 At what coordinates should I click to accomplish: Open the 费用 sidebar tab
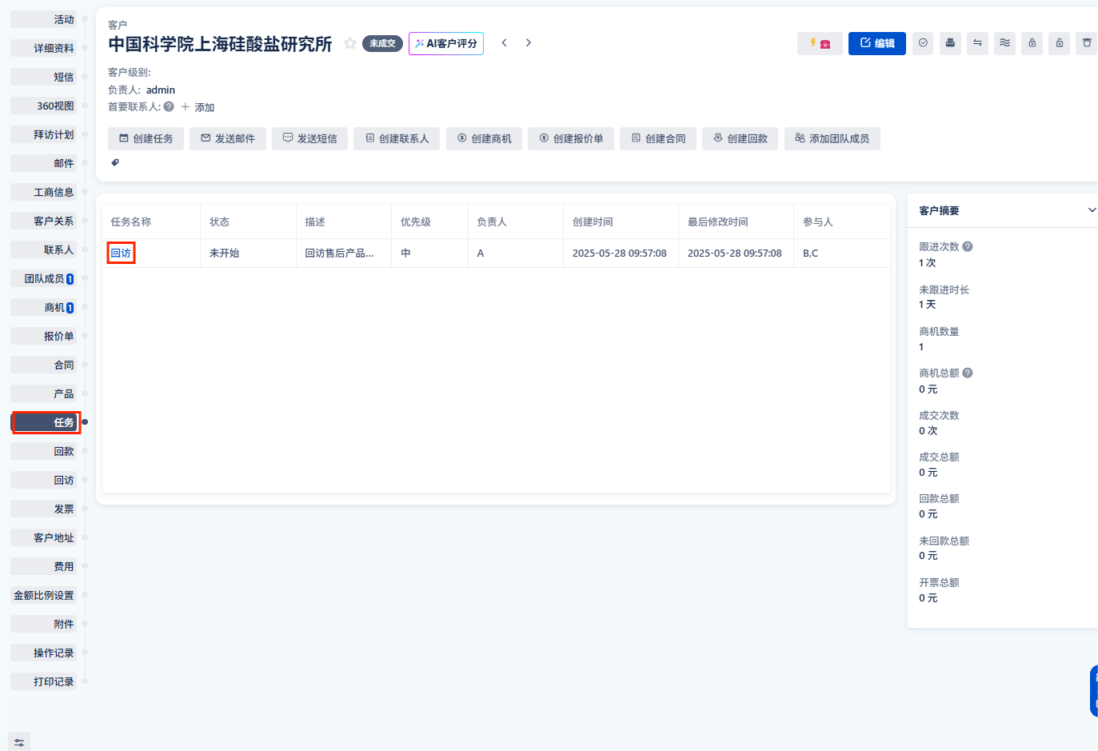click(x=44, y=566)
